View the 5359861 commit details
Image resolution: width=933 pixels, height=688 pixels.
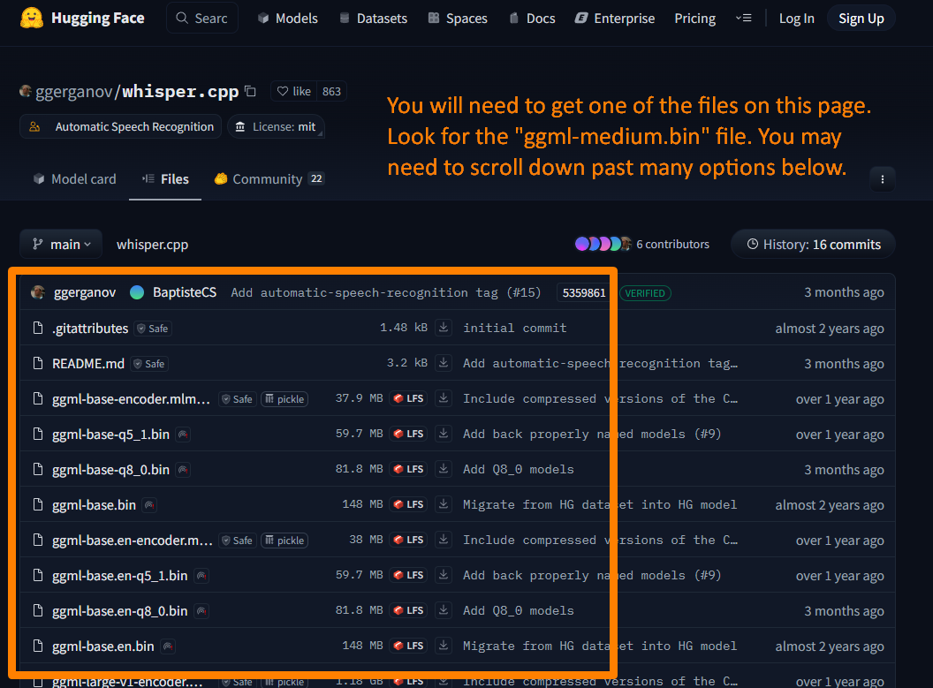(x=582, y=292)
